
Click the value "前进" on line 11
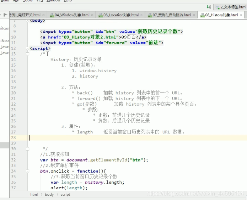(153, 43)
